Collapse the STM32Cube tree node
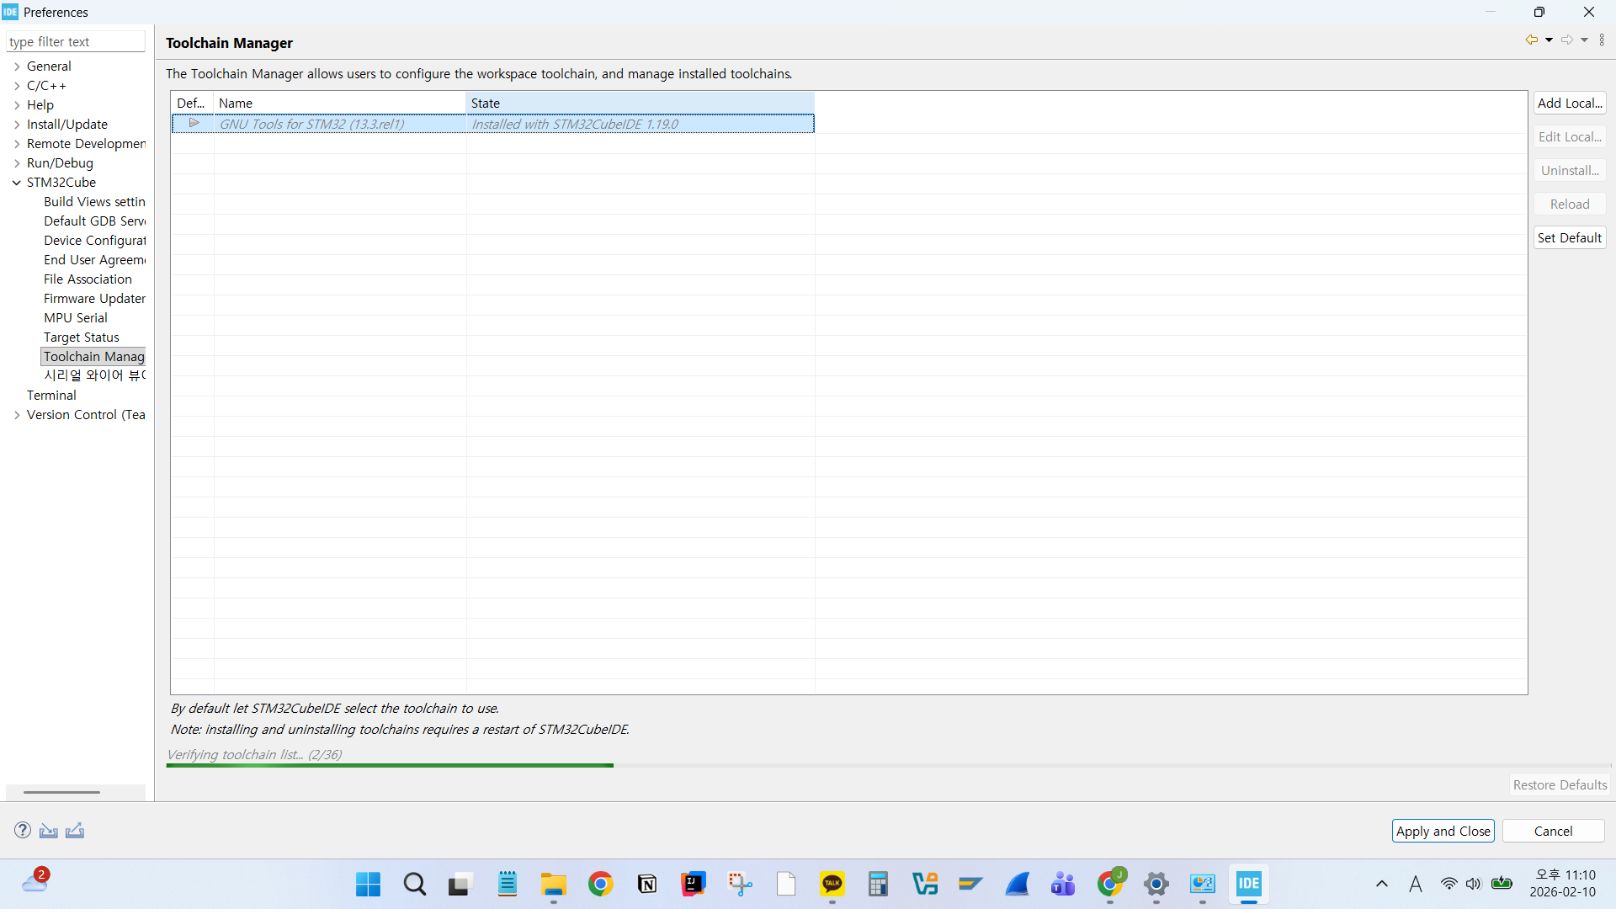 [17, 183]
